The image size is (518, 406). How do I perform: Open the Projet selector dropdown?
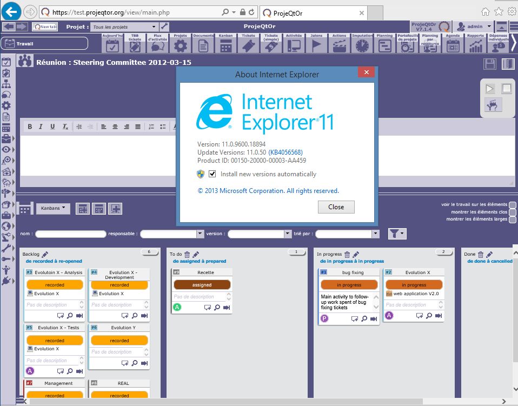pyautogui.click(x=154, y=26)
